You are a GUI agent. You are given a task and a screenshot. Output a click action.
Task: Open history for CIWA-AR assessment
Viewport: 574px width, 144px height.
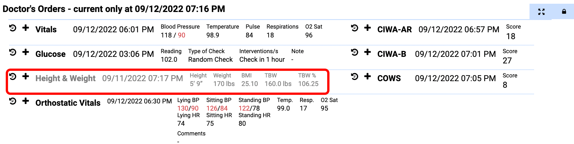click(x=354, y=28)
